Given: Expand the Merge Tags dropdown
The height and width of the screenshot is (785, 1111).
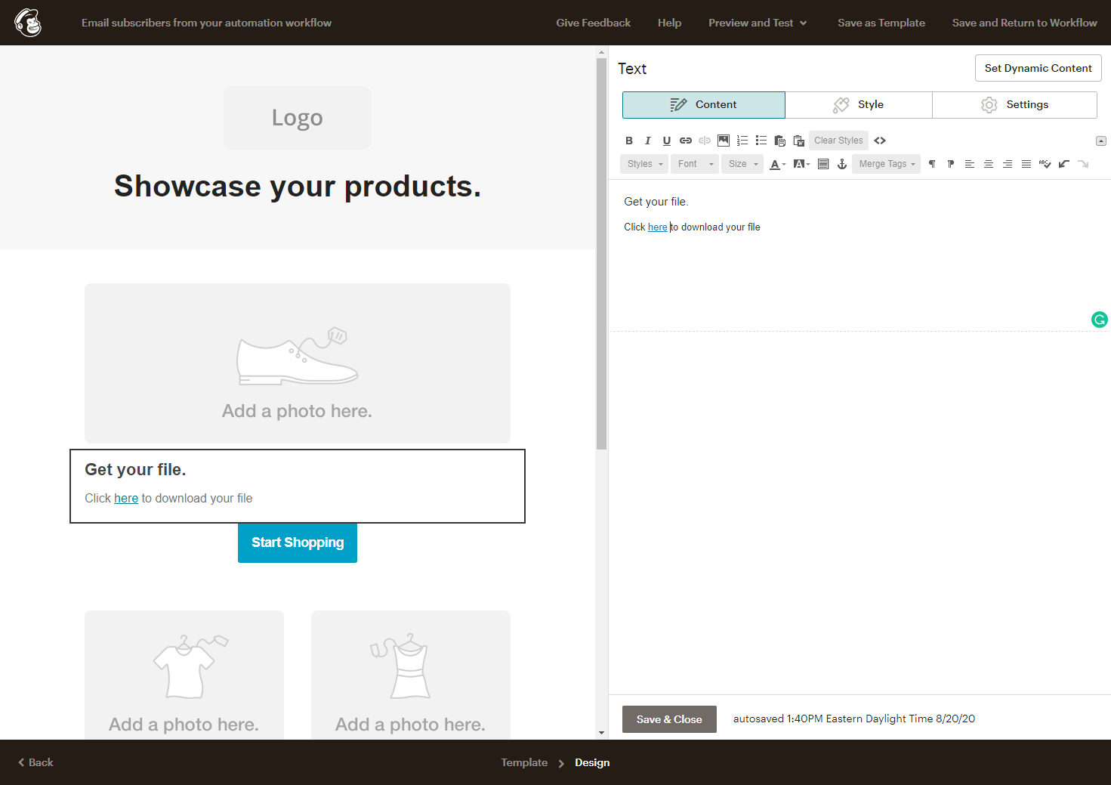Looking at the screenshot, I should 886,164.
